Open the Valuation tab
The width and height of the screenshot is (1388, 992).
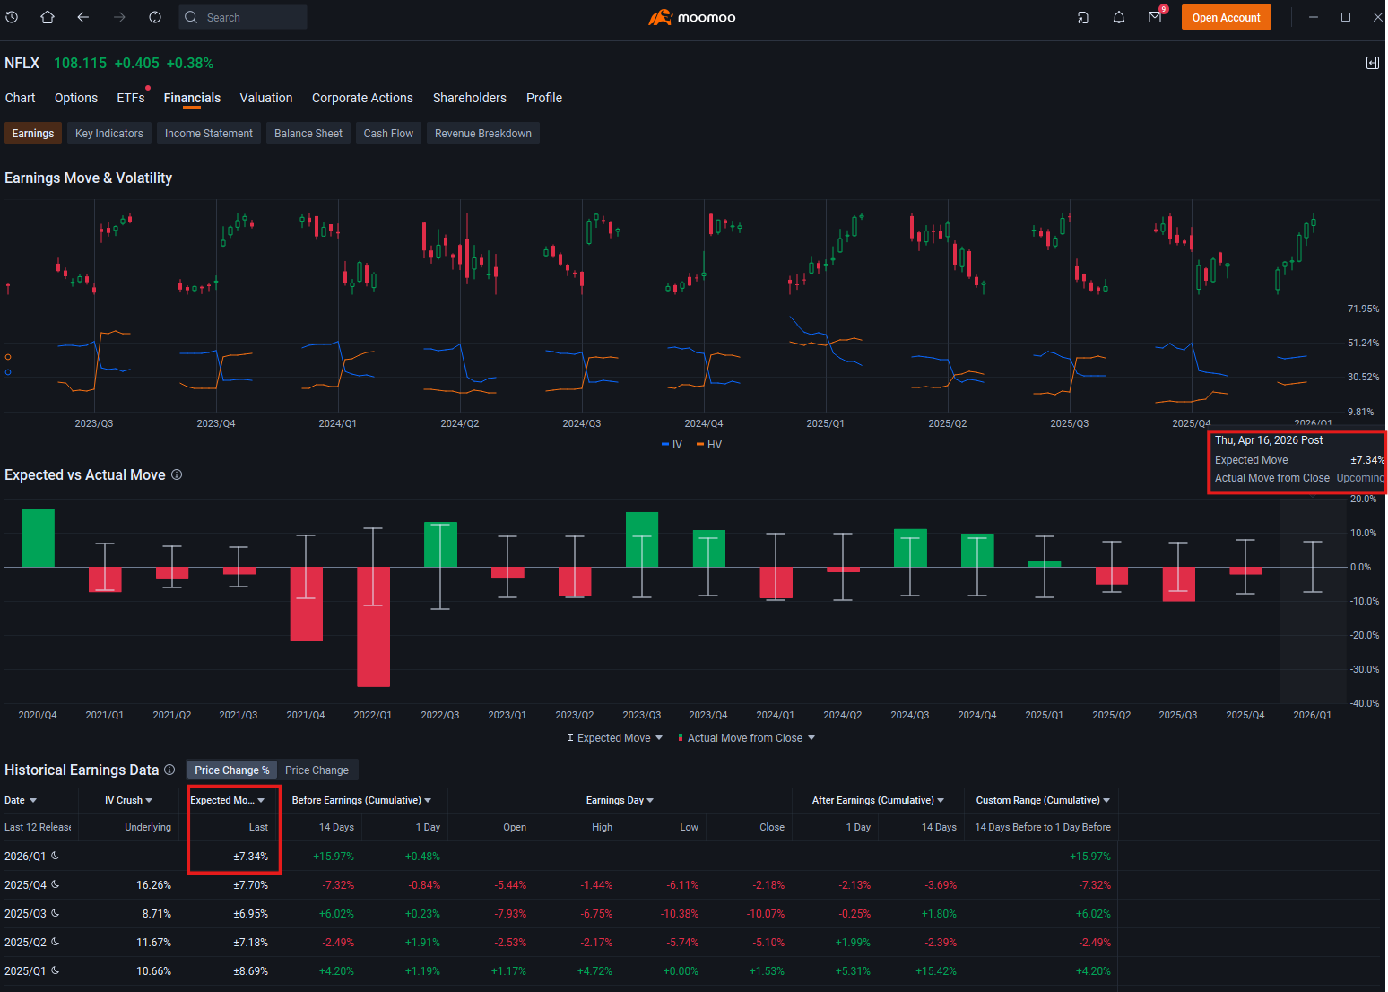click(x=266, y=98)
